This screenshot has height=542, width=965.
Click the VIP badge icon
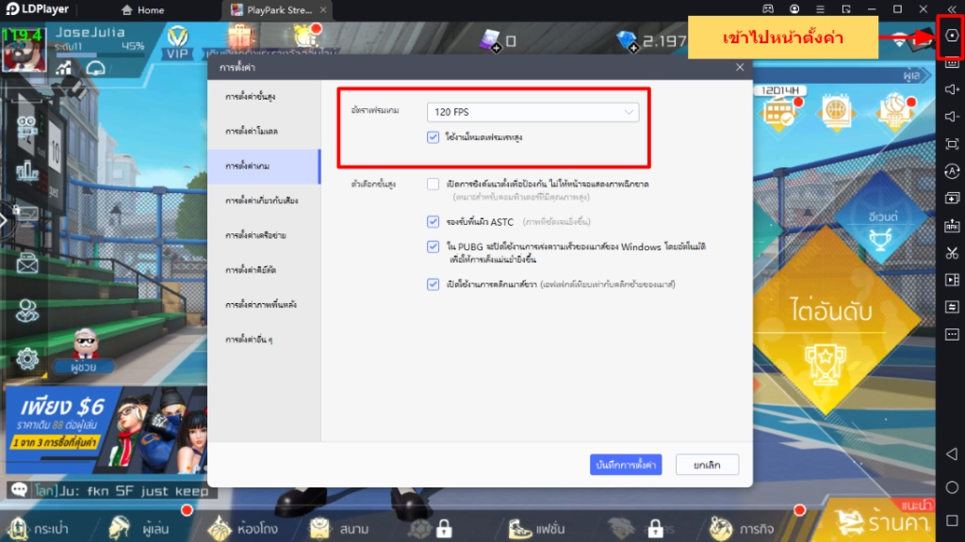click(x=177, y=43)
